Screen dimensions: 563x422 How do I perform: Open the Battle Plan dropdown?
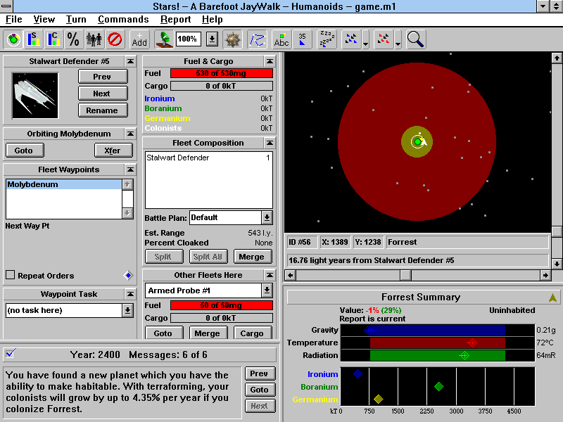click(x=267, y=218)
